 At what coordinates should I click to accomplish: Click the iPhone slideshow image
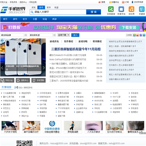(23, 58)
